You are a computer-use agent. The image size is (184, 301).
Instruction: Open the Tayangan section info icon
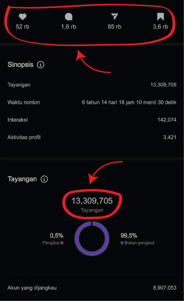(44, 179)
